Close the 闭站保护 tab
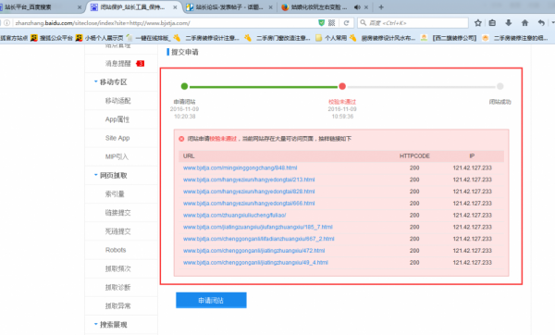The image size is (555, 335). pos(175,7)
